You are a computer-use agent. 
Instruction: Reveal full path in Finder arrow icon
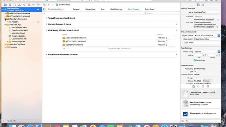(x=218, y=27)
